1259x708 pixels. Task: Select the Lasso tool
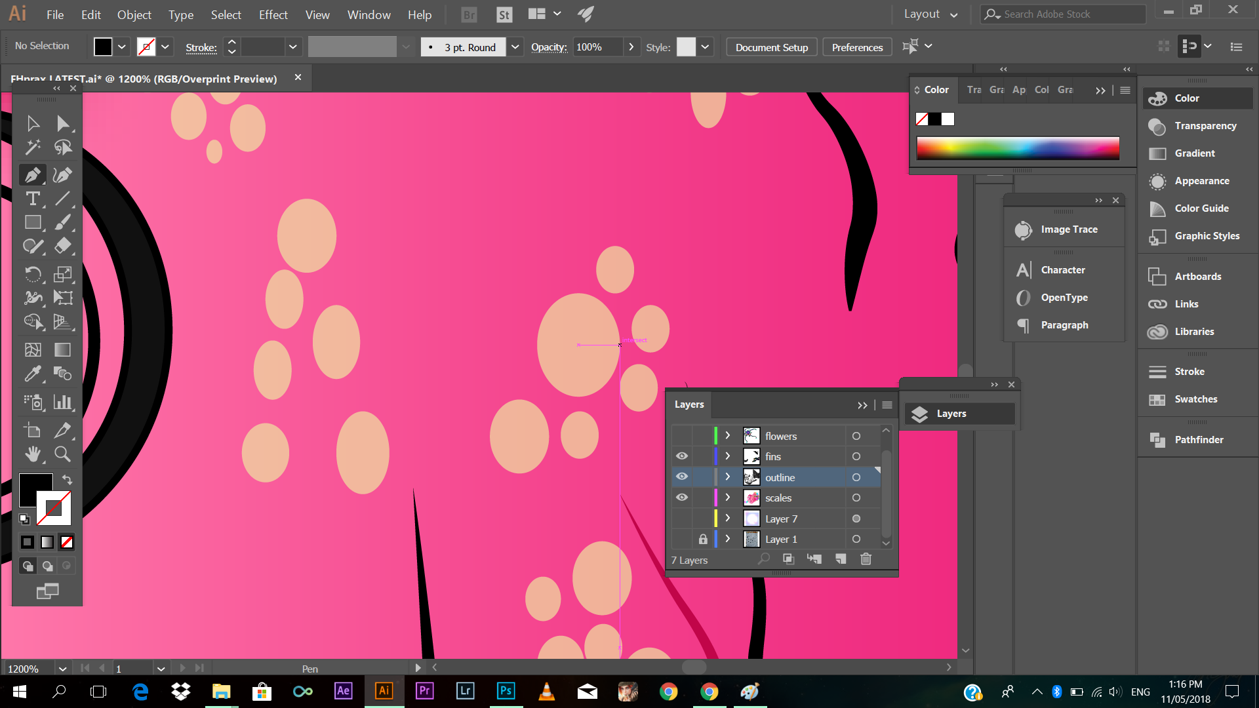coord(63,147)
